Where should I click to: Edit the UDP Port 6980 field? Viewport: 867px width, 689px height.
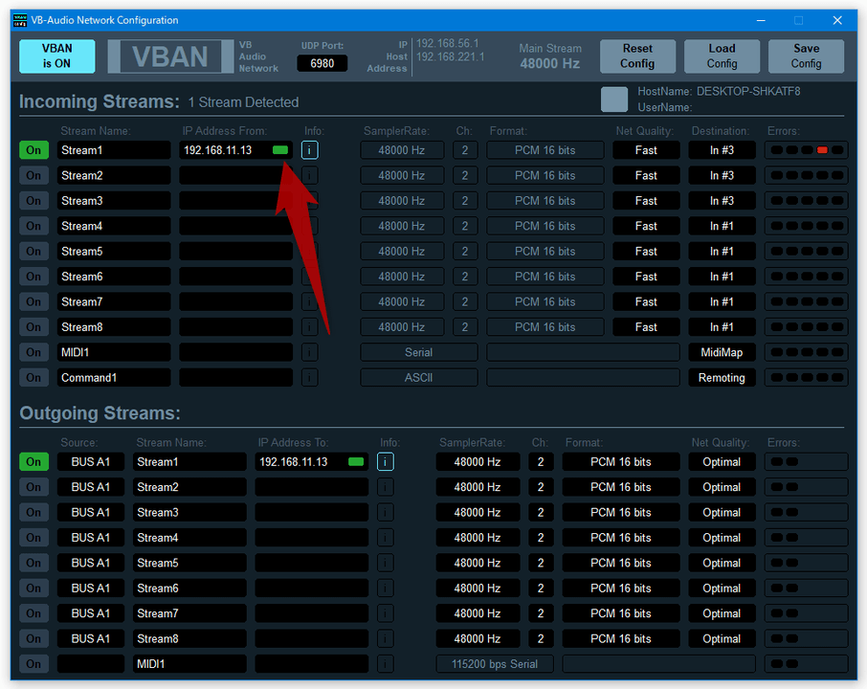322,63
